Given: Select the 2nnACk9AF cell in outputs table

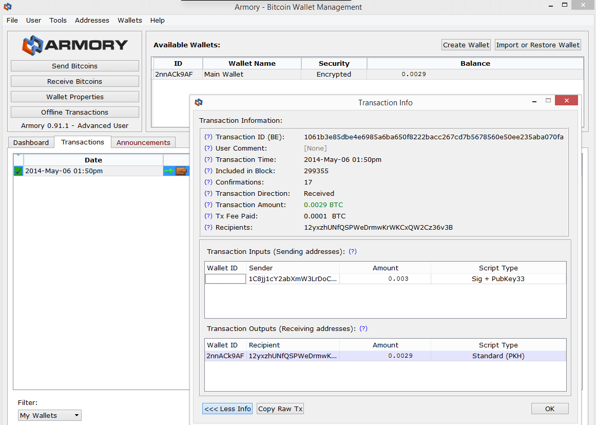Looking at the screenshot, I should coord(225,356).
